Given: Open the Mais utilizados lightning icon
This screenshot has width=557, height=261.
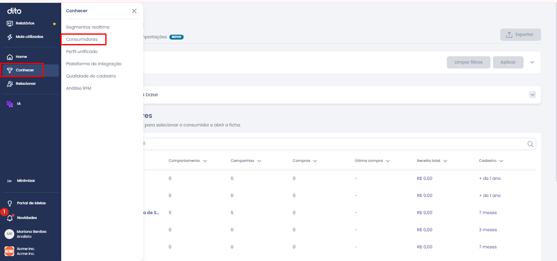Looking at the screenshot, I should [10, 37].
